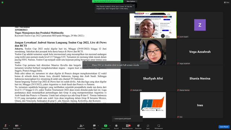Screen dimensions: 231x130
Task: Open the View layout menu
Action: point(227,3)
